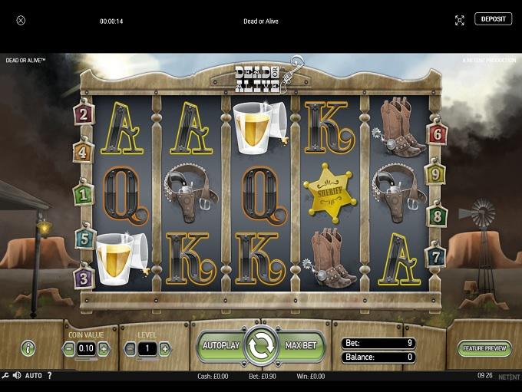Raise bet level with plus button
The width and height of the screenshot is (522, 392).
click(x=165, y=349)
